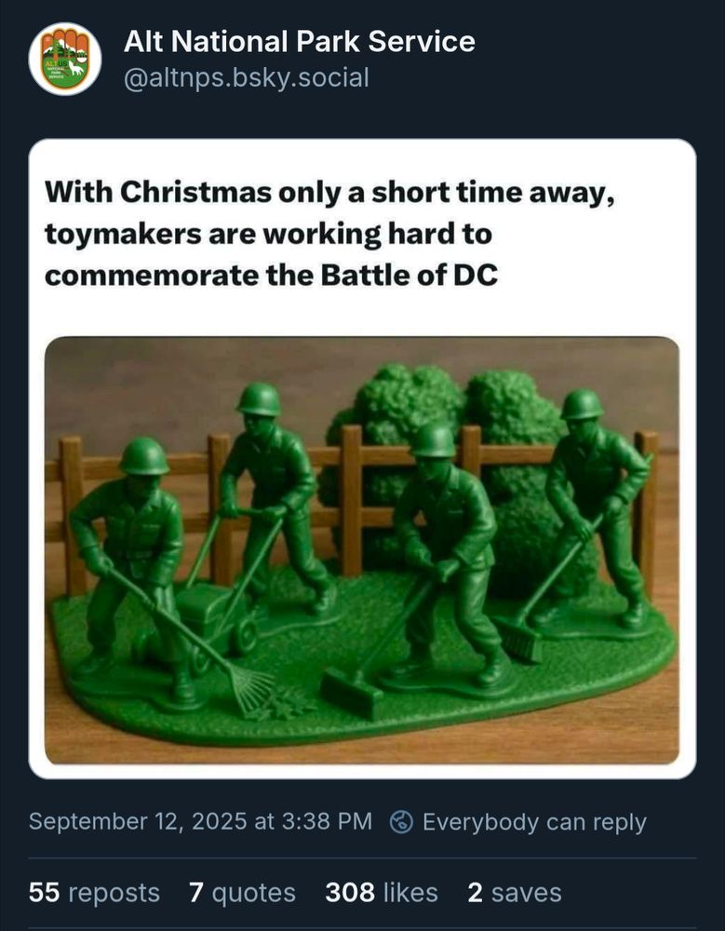
Task: Click 'Everybody can reply' settings text
Action: click(x=535, y=821)
